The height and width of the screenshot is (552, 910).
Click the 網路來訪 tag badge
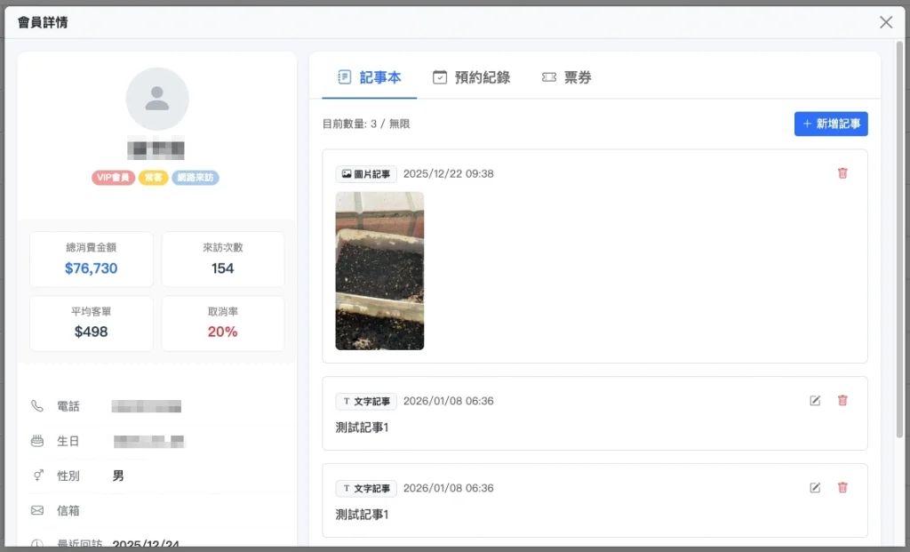pyautogui.click(x=196, y=178)
